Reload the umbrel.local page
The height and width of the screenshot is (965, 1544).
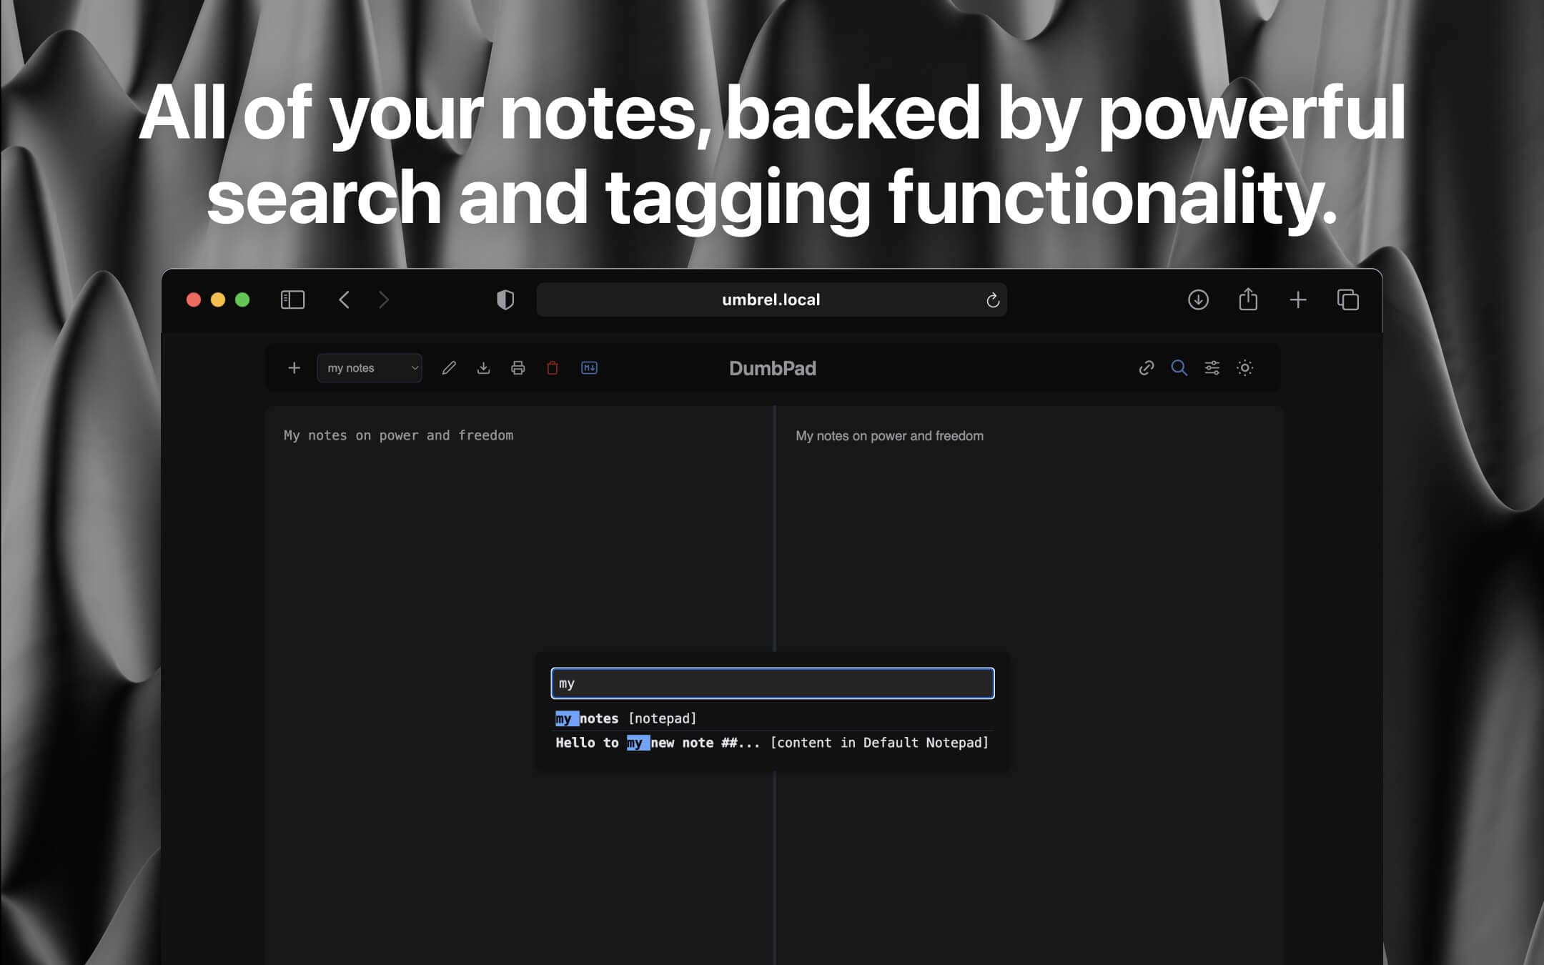point(992,300)
